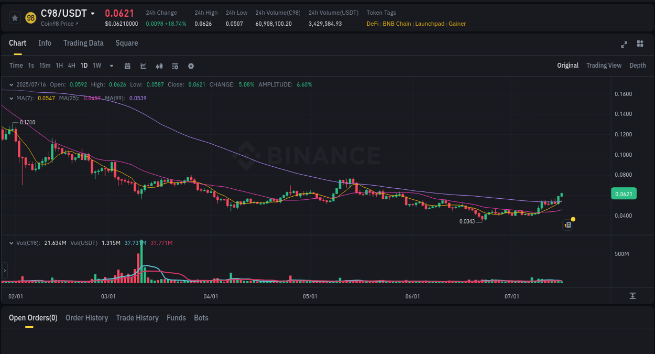The width and height of the screenshot is (655, 354).
Task: Click the current price label 0.0621 marker
Action: pos(624,194)
